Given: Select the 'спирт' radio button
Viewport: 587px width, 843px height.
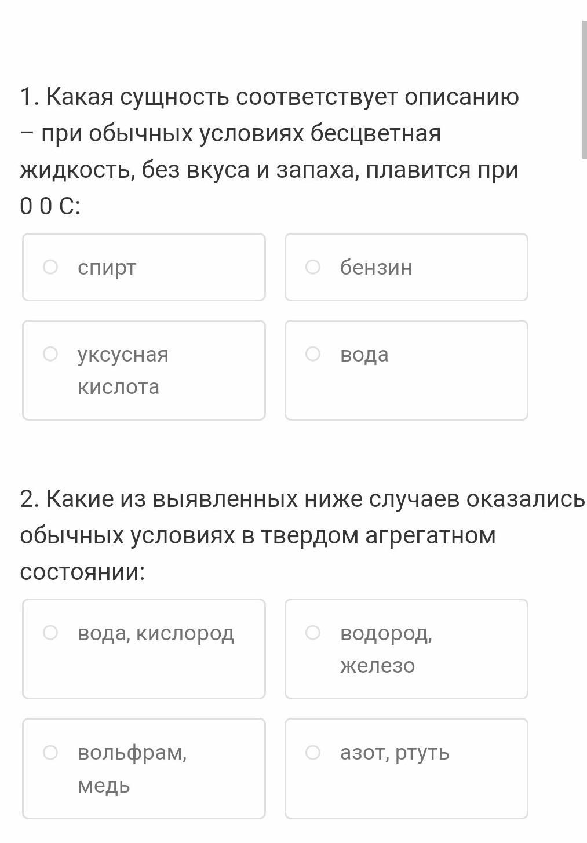Looking at the screenshot, I should [50, 267].
